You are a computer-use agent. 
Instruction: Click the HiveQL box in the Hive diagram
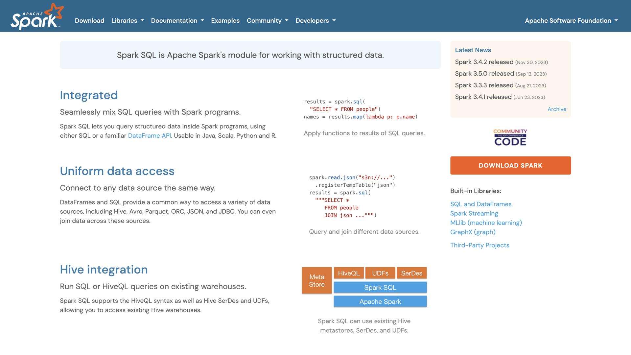pyautogui.click(x=349, y=273)
